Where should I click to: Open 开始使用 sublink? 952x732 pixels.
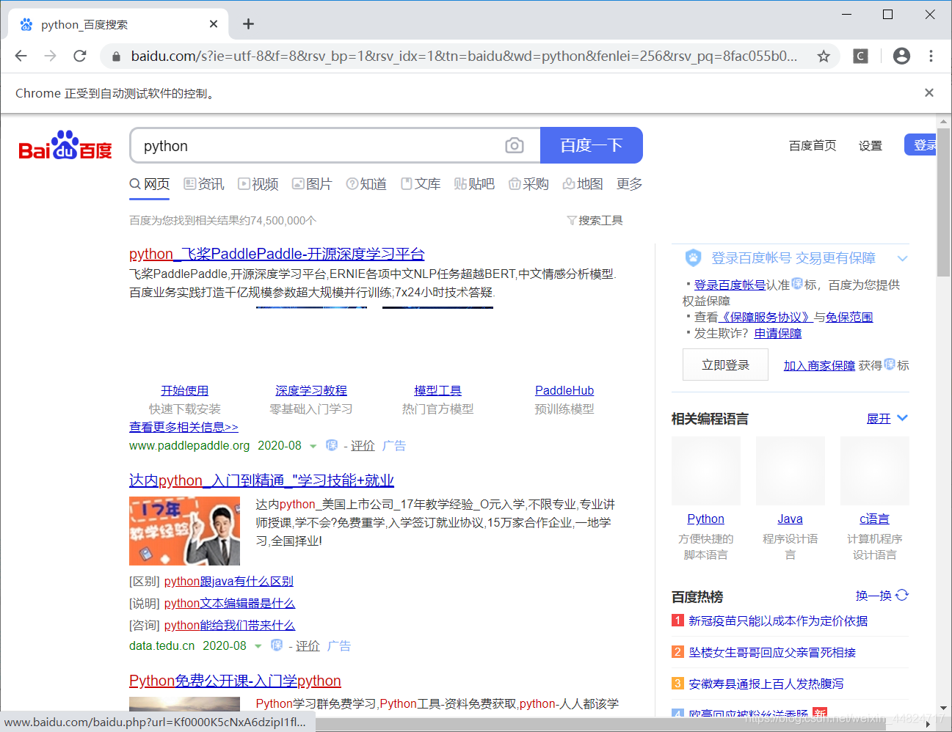coord(185,390)
